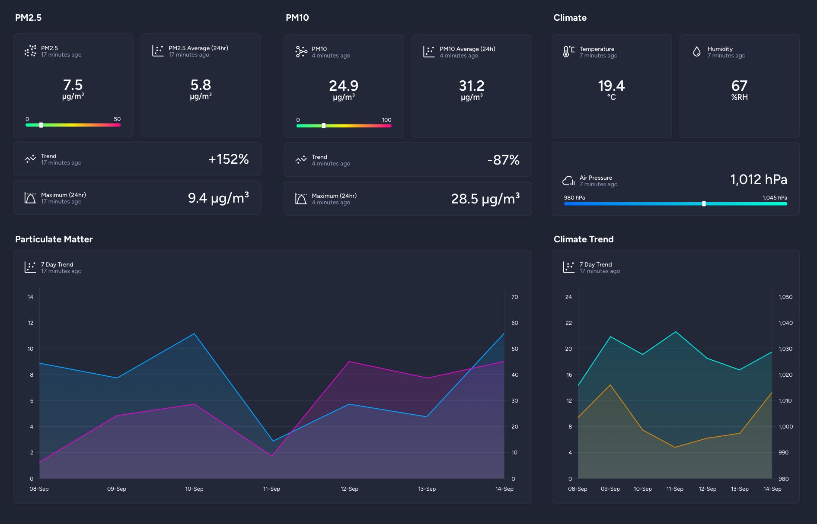Click the 11-Sep temperature peak point
Viewport: 817px width, 524px height.
coord(675,332)
